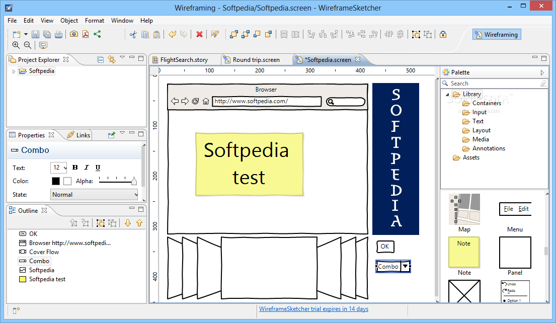Click the Copy toolbar icon
The image size is (556, 323).
click(145, 34)
